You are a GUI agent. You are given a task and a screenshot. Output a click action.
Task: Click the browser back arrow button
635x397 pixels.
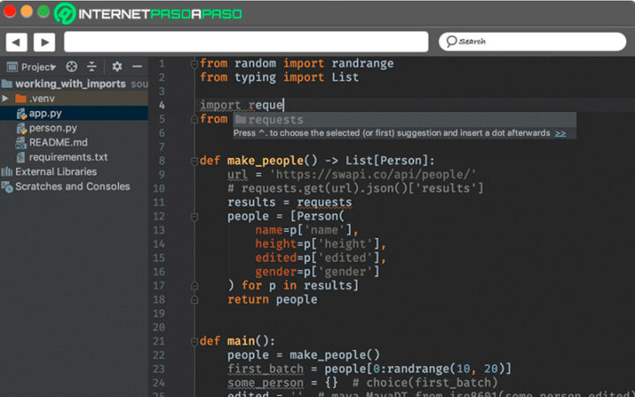(x=16, y=41)
